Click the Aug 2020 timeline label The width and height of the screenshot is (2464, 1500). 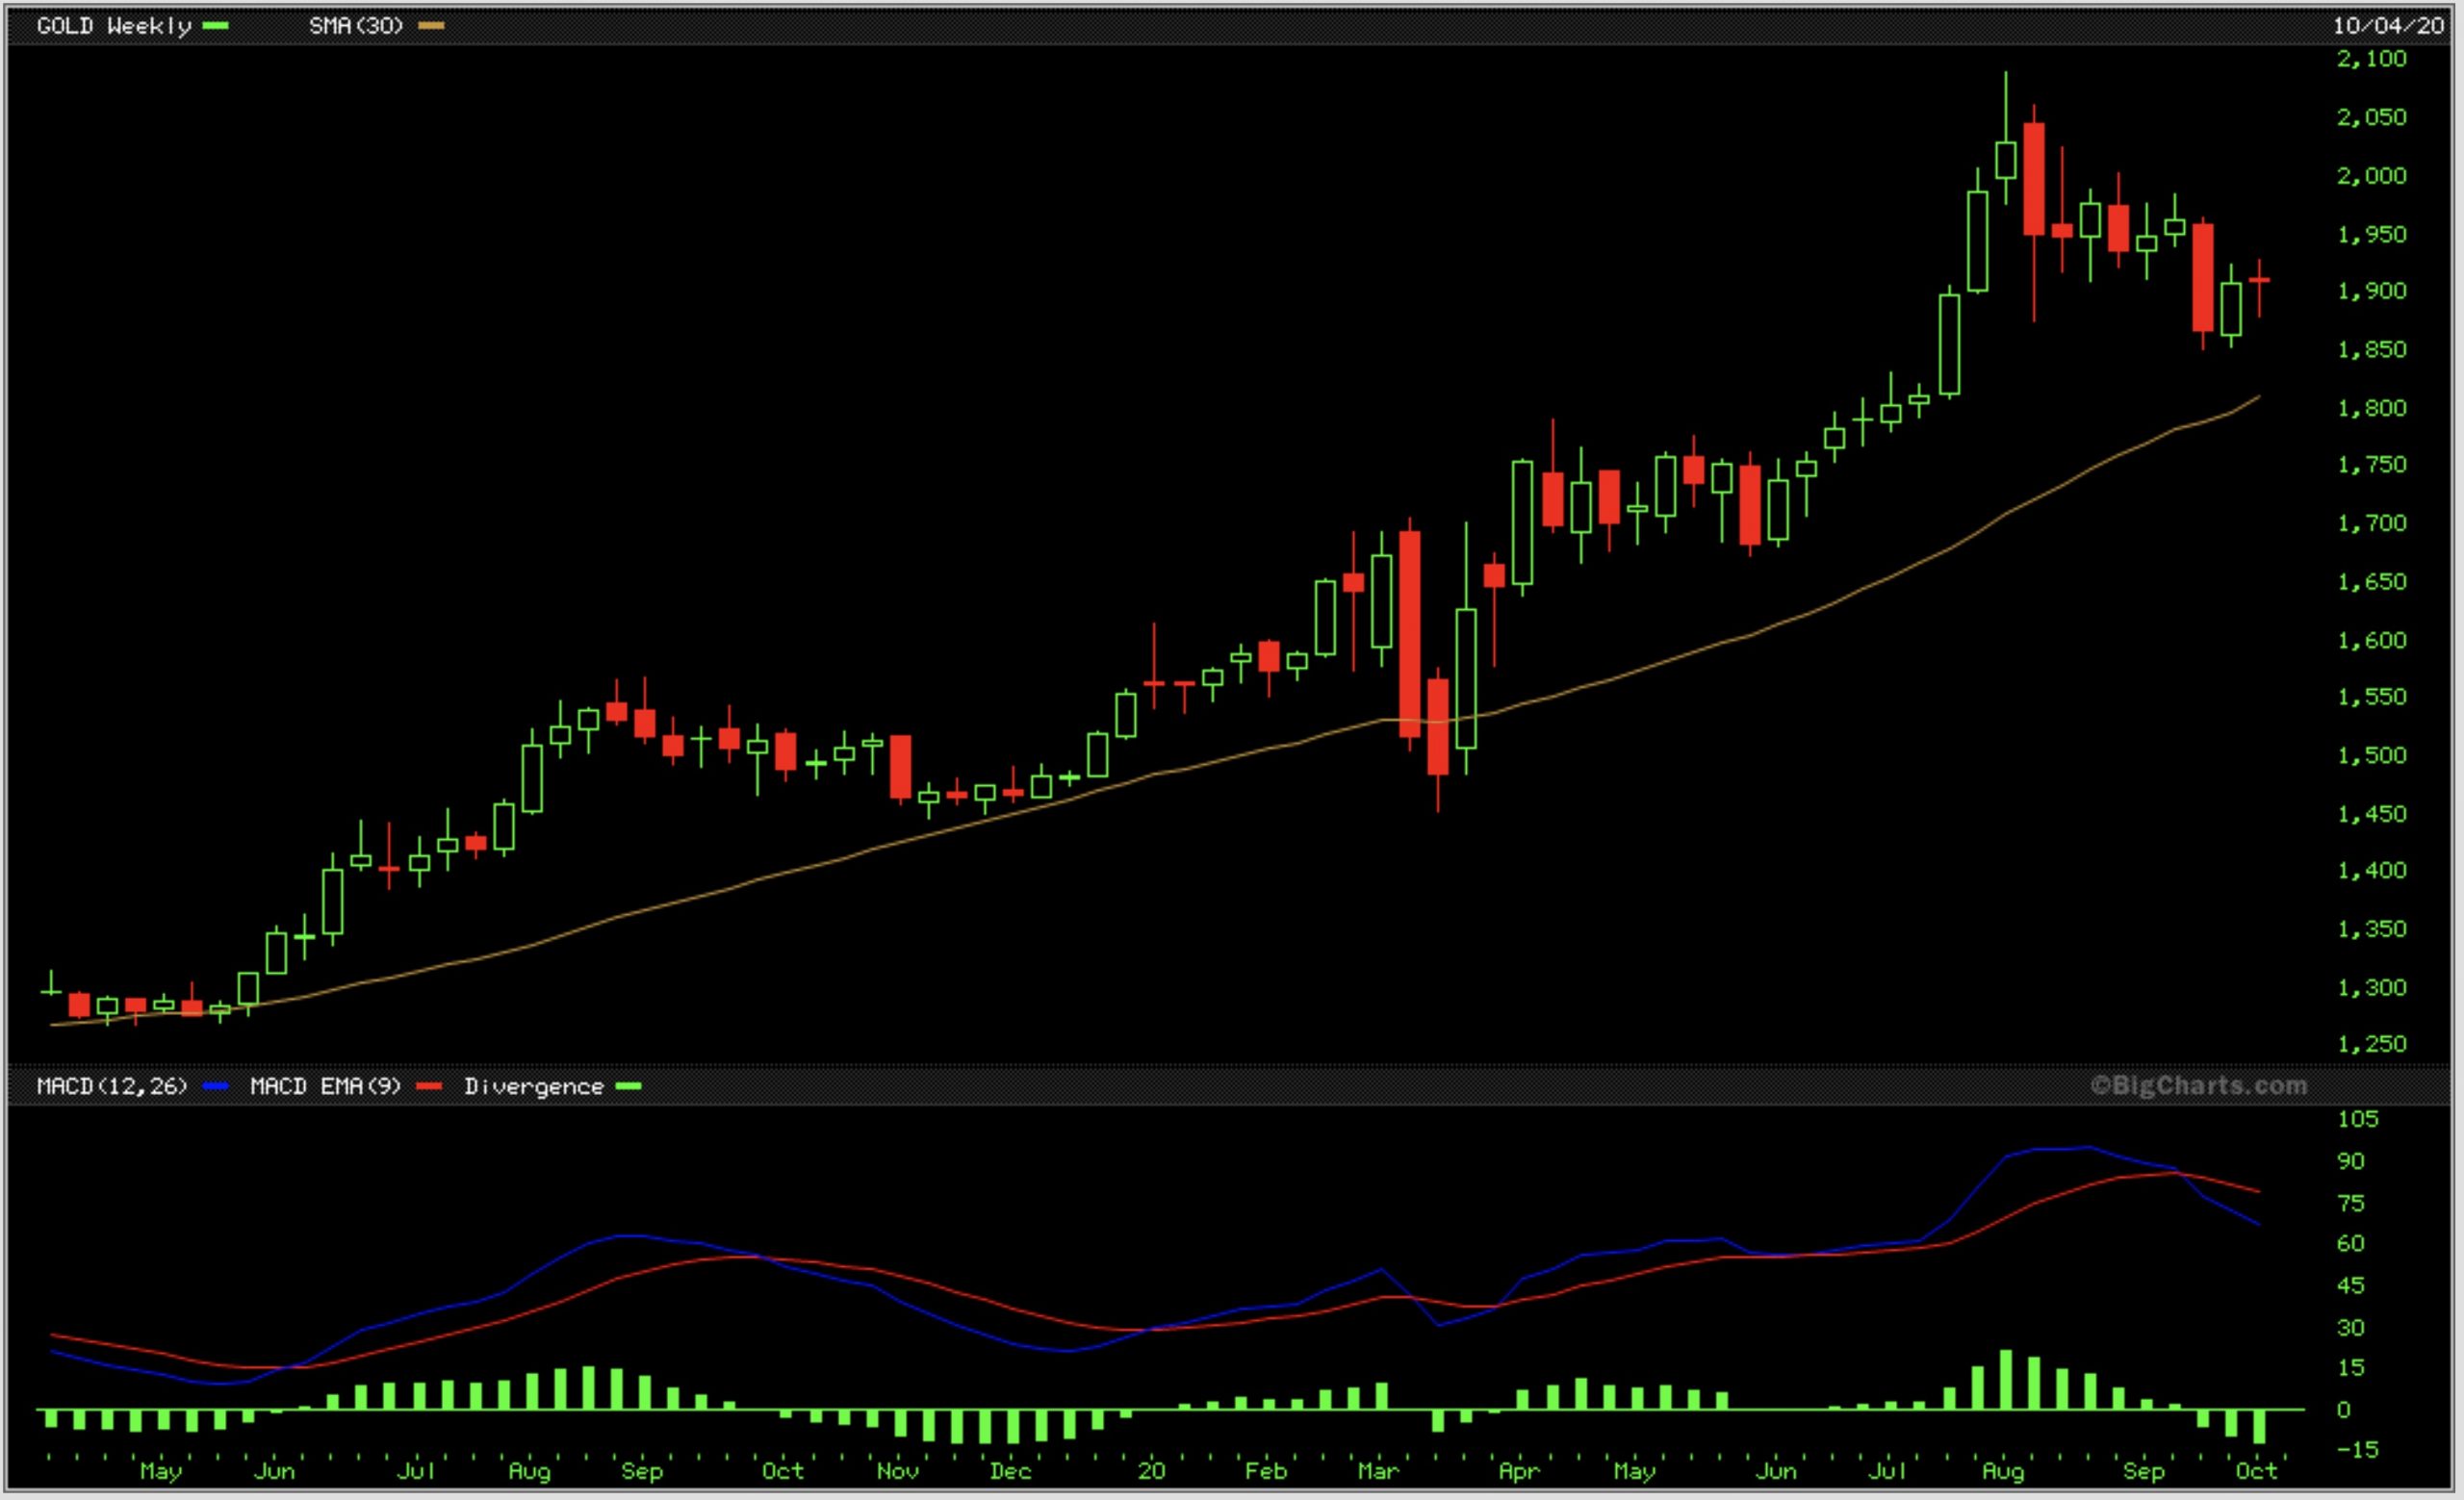[x=2003, y=1471]
